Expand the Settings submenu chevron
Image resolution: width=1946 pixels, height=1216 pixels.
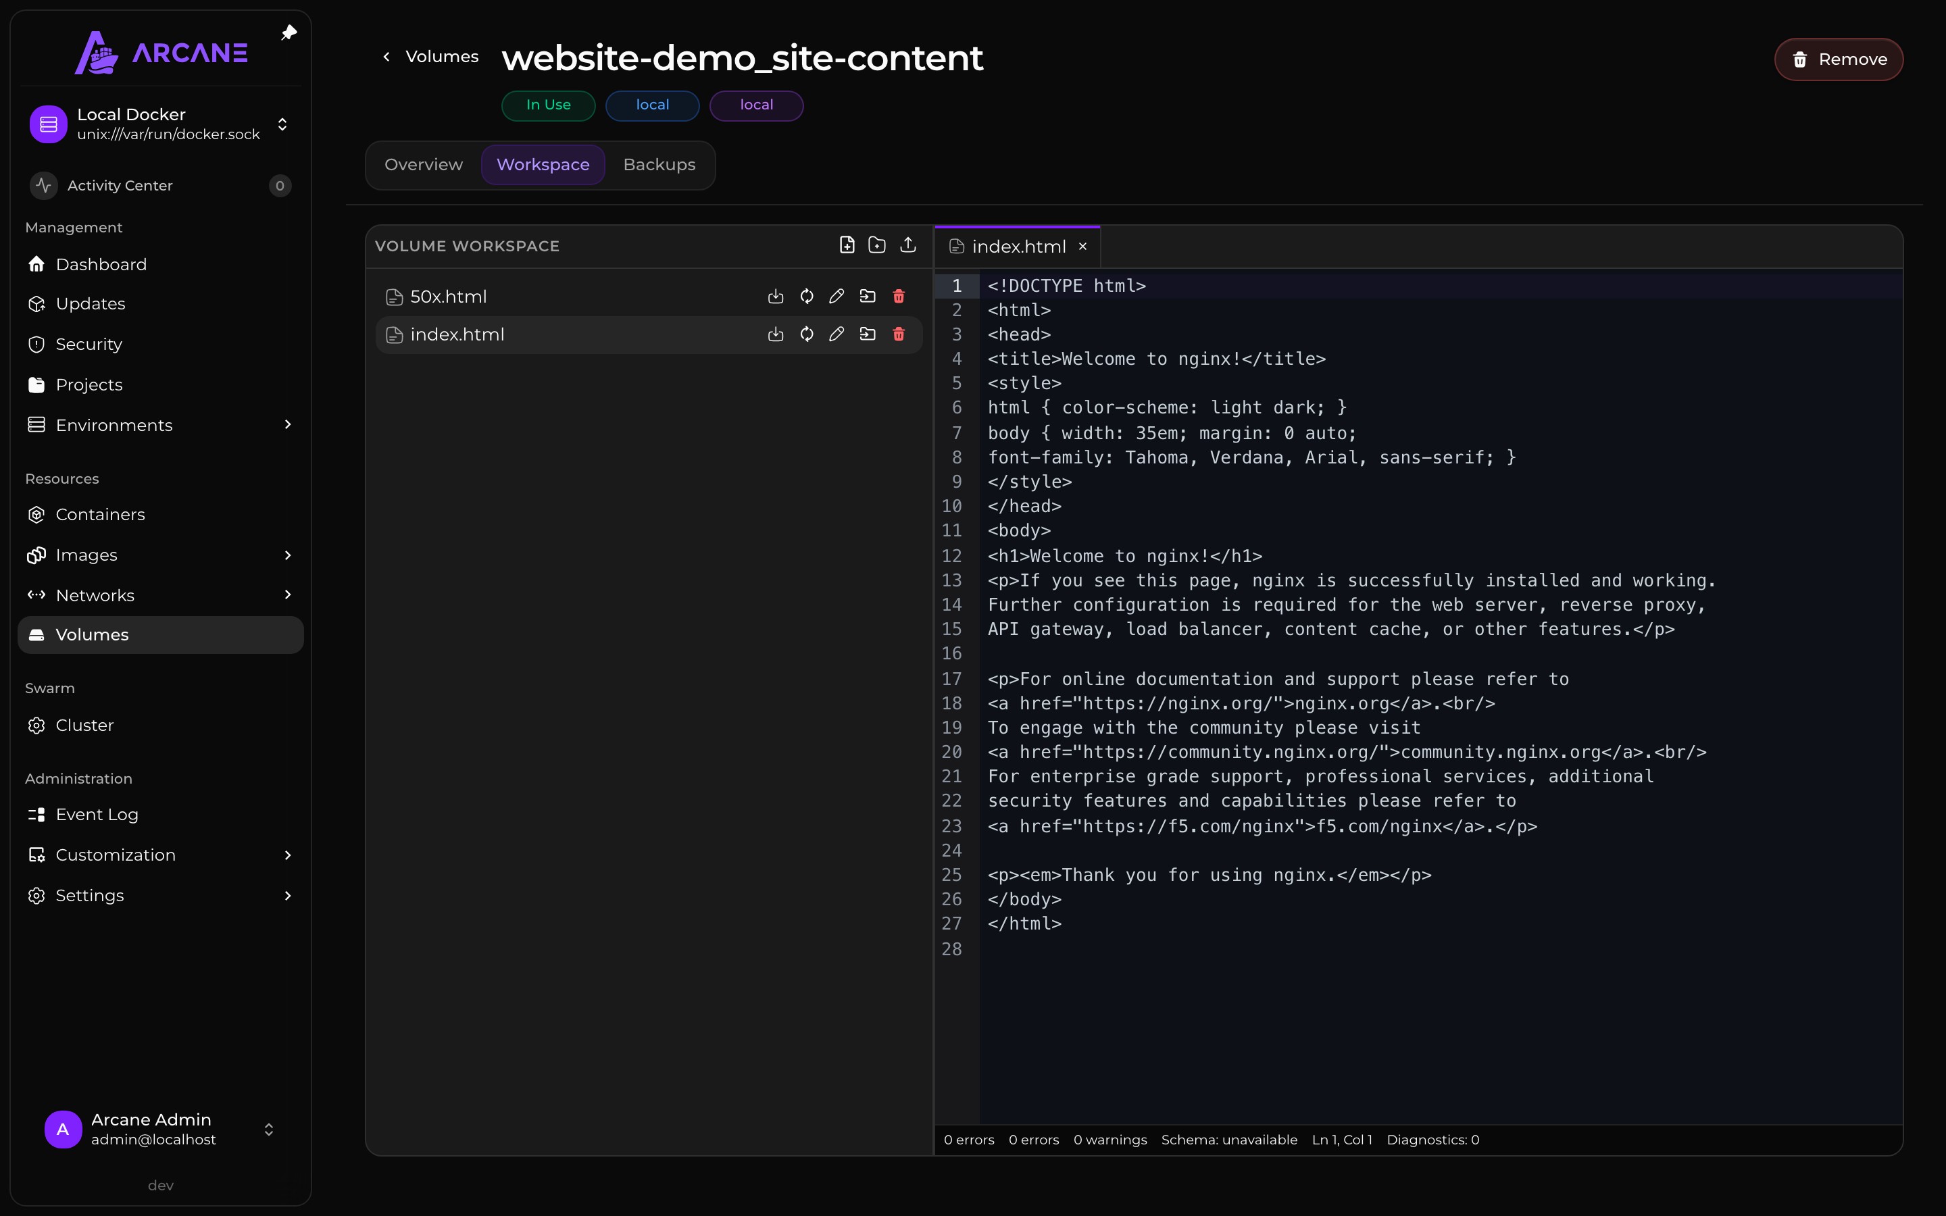pos(288,896)
